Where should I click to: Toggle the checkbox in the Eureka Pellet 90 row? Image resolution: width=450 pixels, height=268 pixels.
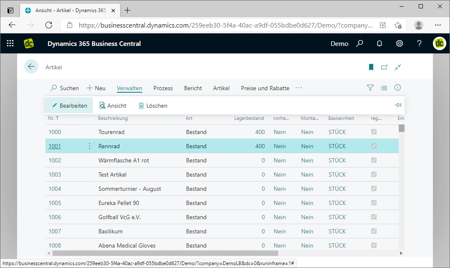click(x=374, y=203)
